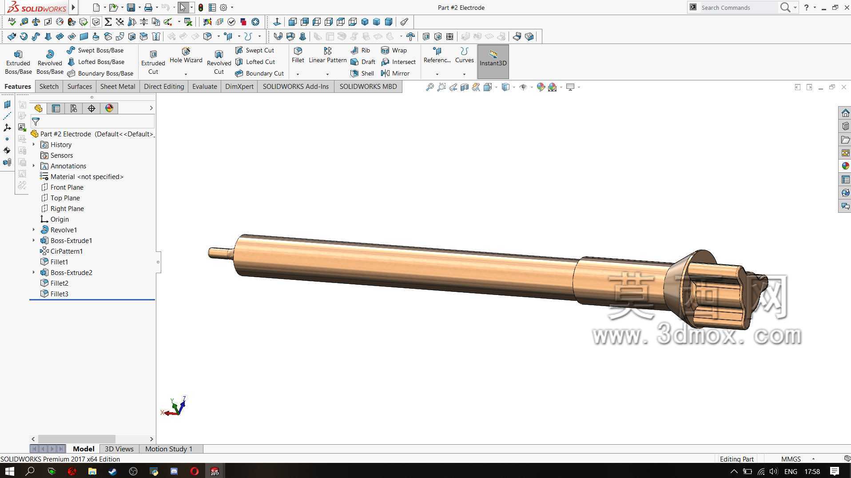Expand the feature tree display pane arrow
Screen dimensions: 851x478
(151, 108)
